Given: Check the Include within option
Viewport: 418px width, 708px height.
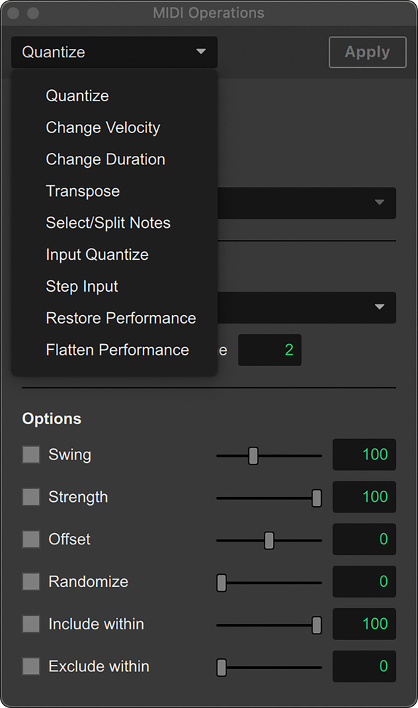Looking at the screenshot, I should 30,624.
